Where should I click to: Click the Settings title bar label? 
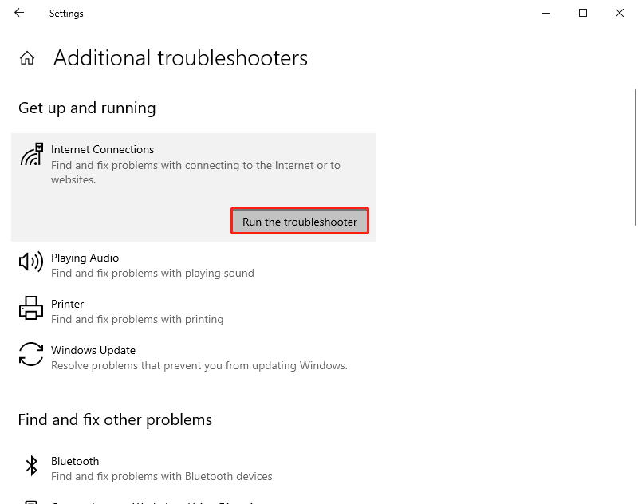point(66,13)
